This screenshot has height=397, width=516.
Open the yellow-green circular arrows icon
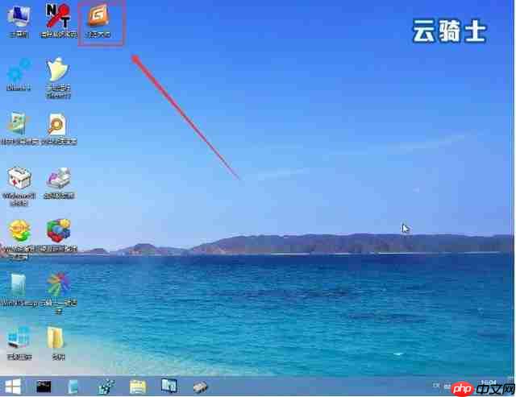pyautogui.click(x=19, y=234)
